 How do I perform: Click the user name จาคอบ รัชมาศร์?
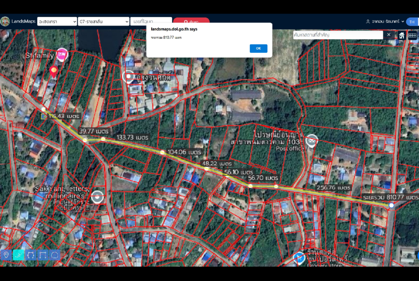point(385,21)
